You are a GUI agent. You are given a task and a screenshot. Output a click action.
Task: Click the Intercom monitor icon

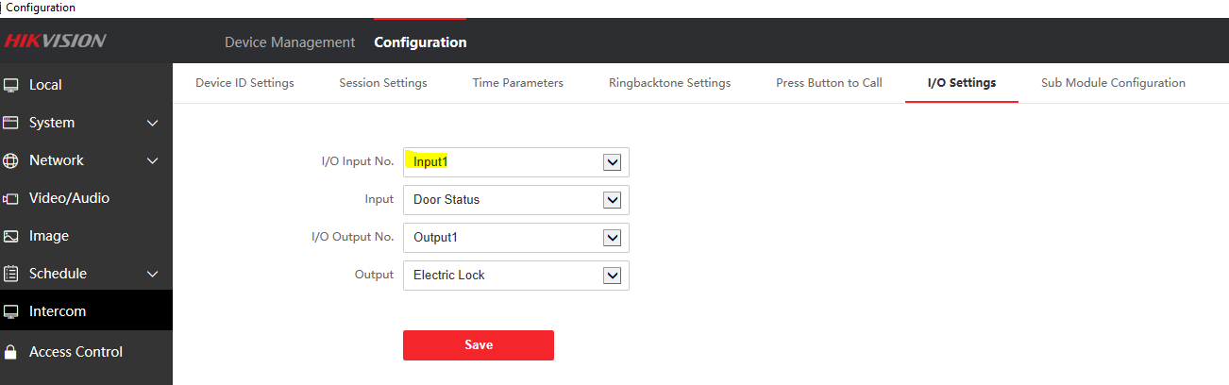[11, 311]
